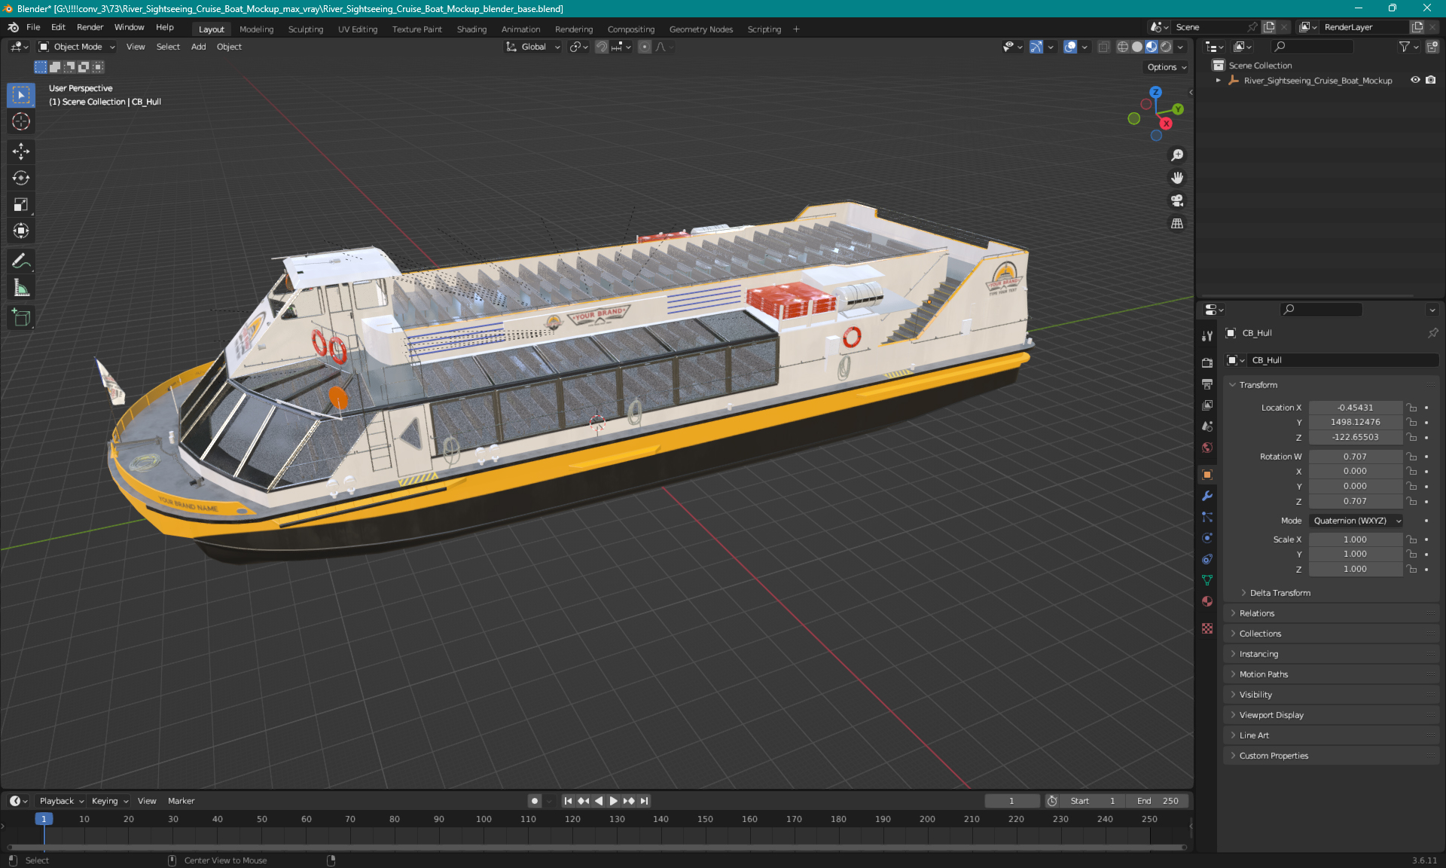1446x868 pixels.
Task: Select the Annotate tool
Action: click(21, 261)
